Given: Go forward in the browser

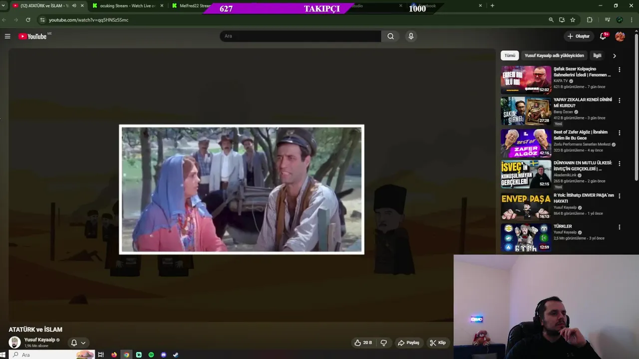Looking at the screenshot, I should (x=16, y=20).
